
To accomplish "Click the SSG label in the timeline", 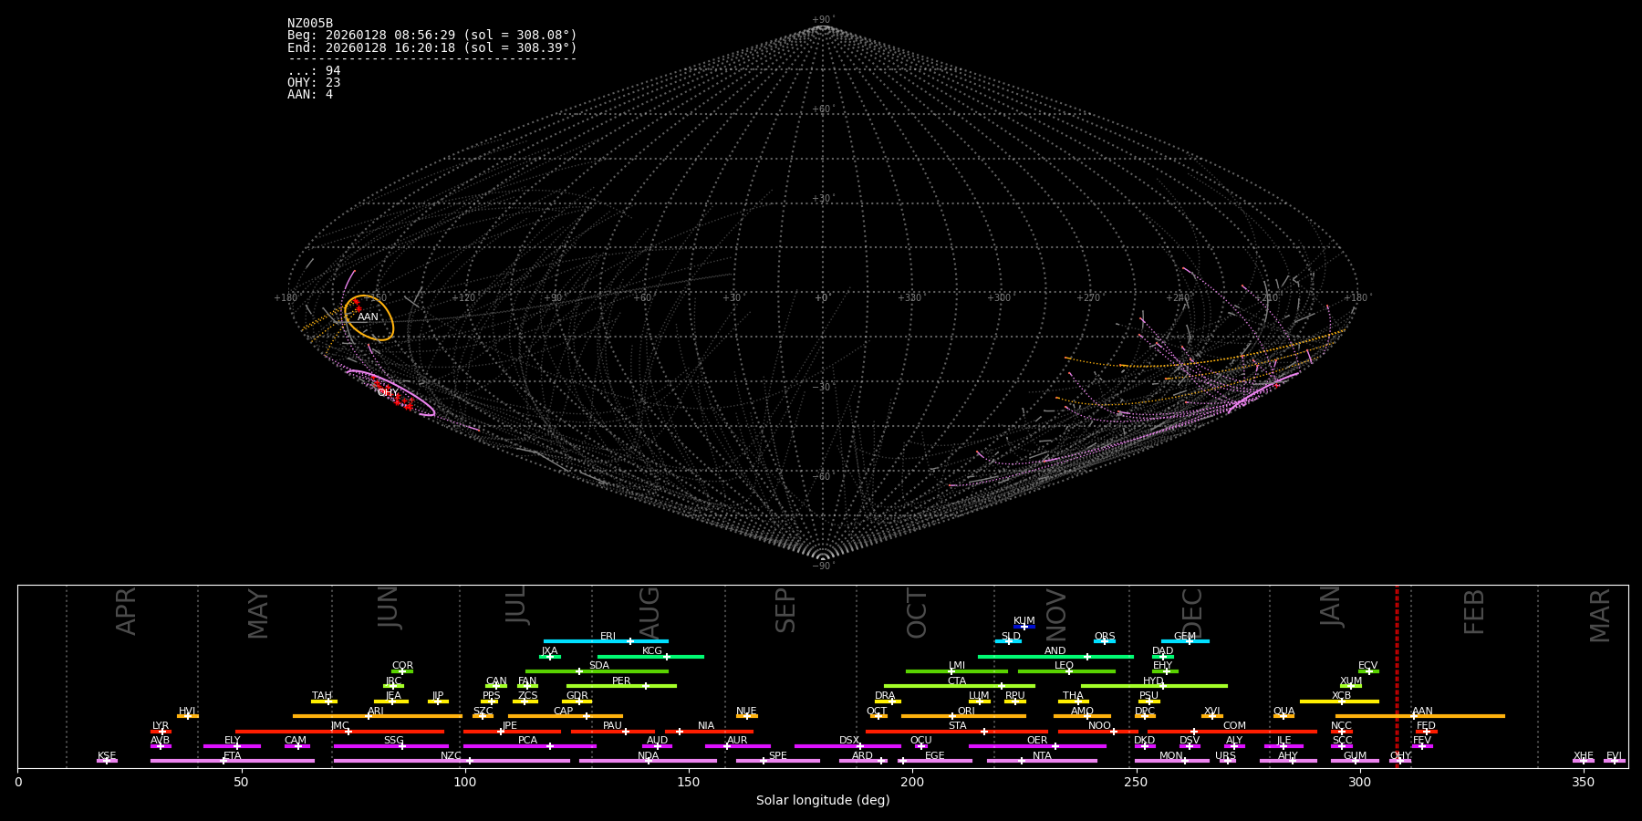I will (393, 741).
